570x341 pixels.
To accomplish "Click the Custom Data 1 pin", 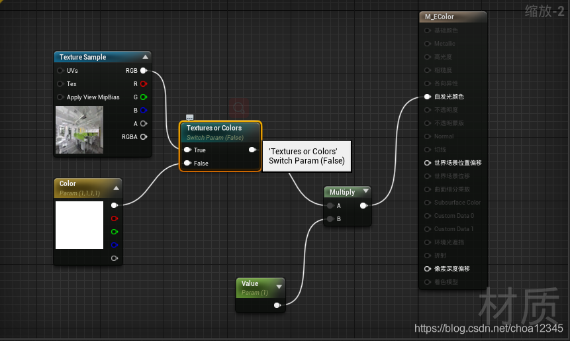I will [x=428, y=229].
